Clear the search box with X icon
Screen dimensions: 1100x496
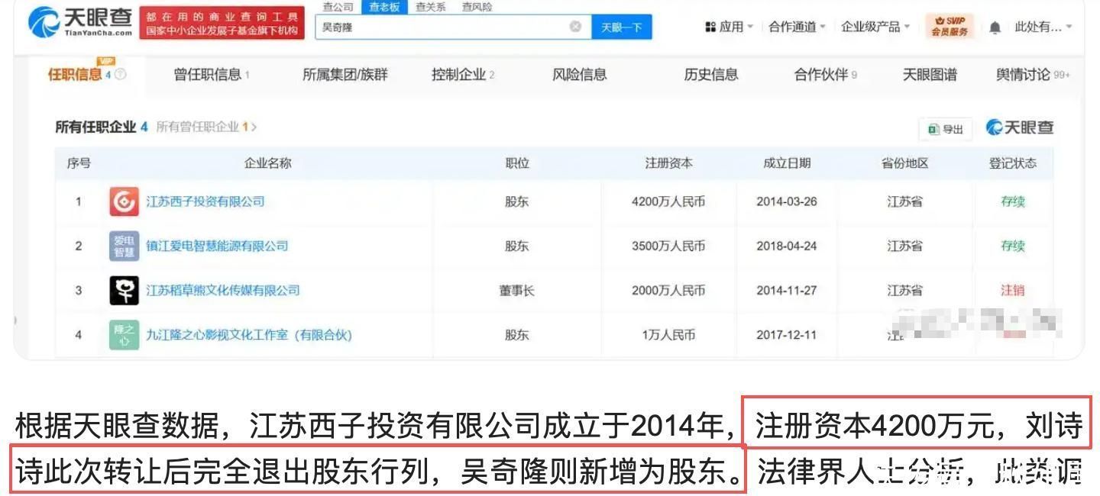(575, 27)
